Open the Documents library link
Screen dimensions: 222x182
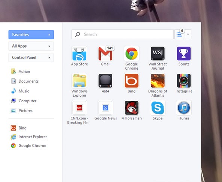click(25, 81)
